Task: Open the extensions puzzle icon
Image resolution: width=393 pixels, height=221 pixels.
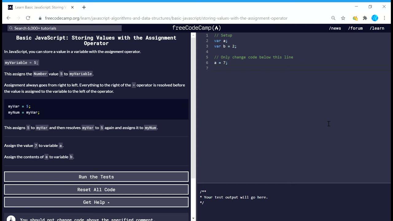Action: pyautogui.click(x=365, y=18)
